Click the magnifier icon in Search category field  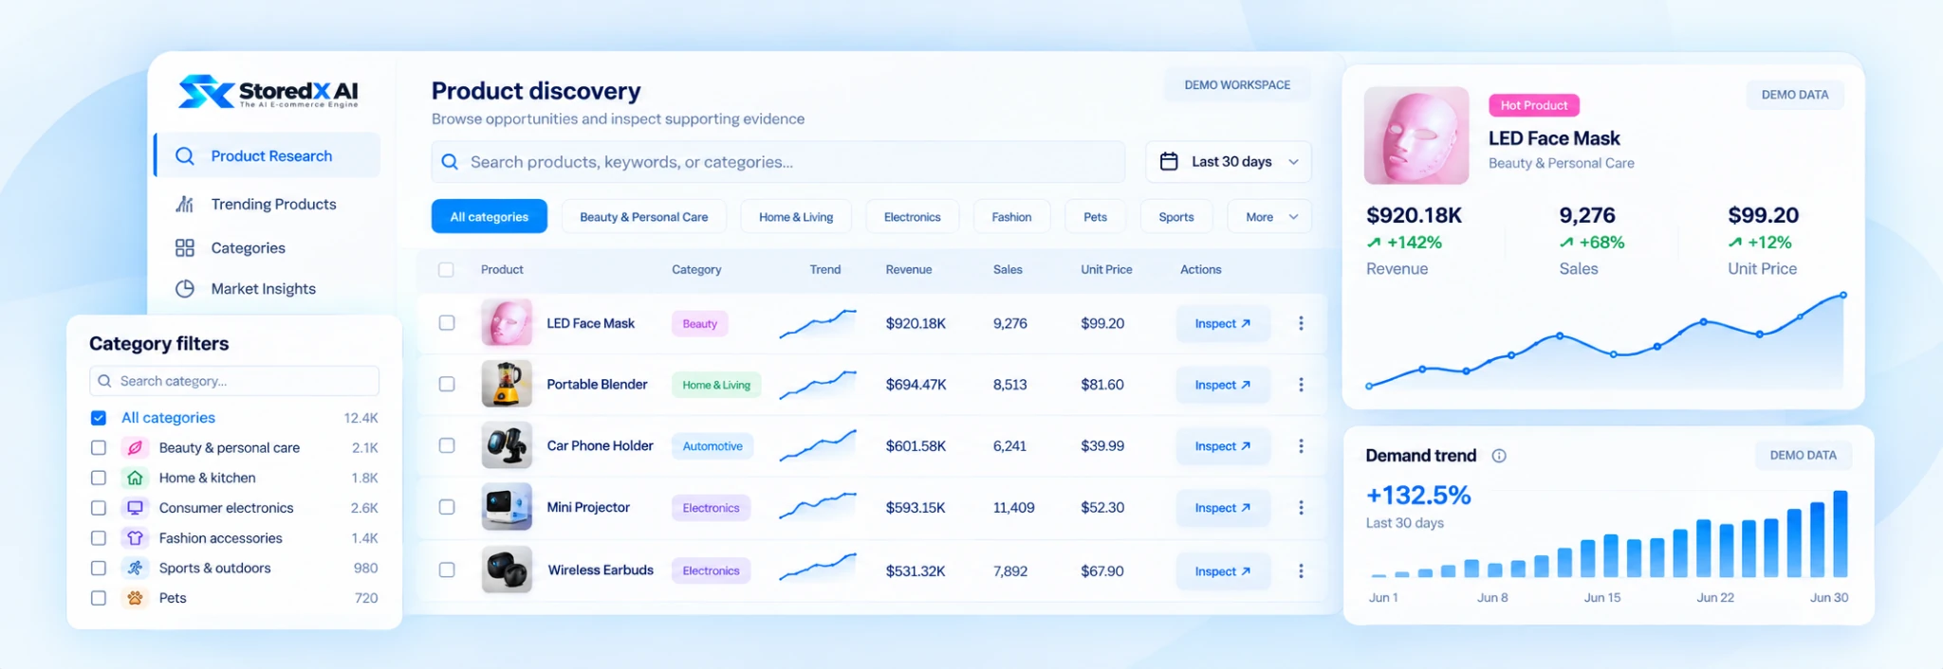(x=104, y=381)
